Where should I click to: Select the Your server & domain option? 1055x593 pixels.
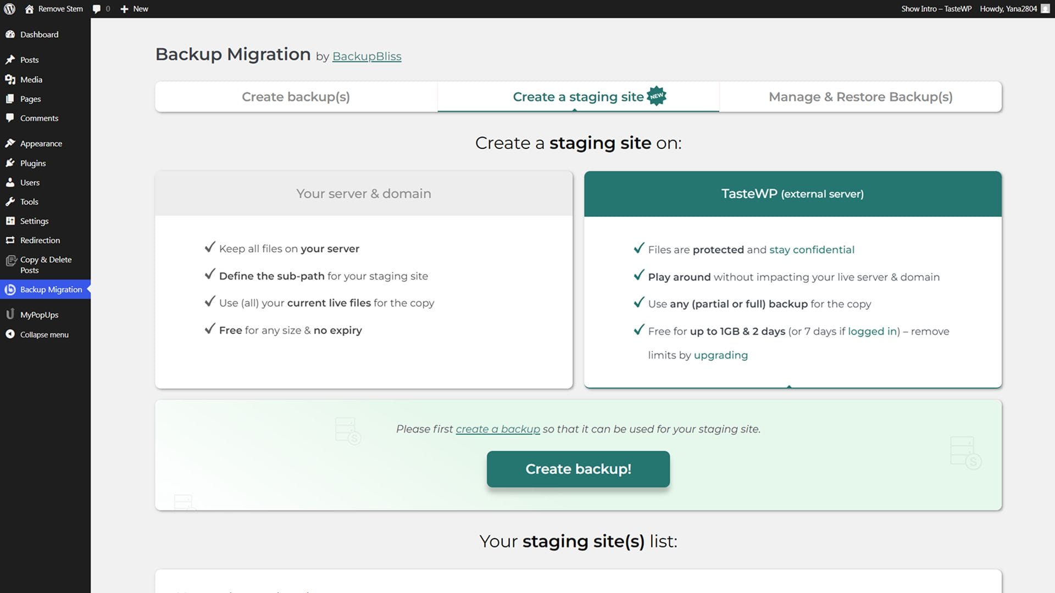tap(363, 193)
